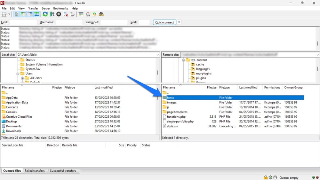Image resolution: width=320 pixels, height=180 pixels.
Task: Open the Bookmarks menu
Action: (x=60, y=8)
